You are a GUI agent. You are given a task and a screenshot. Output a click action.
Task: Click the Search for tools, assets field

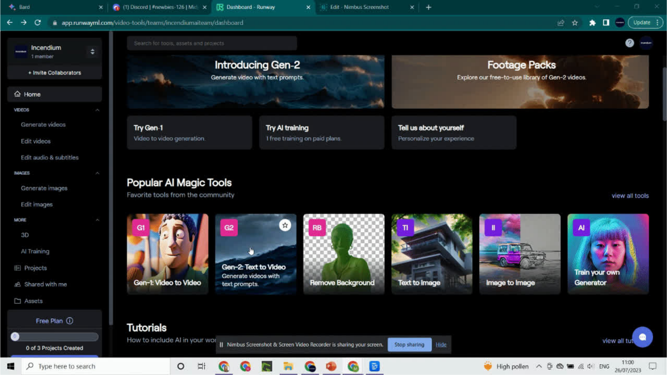click(x=212, y=43)
